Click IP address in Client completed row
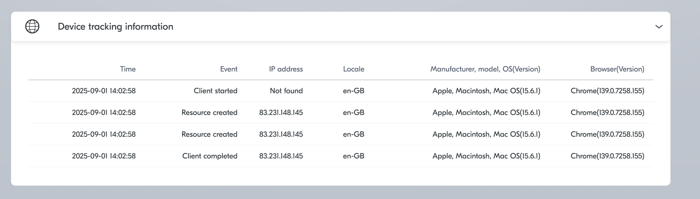The height and width of the screenshot is (199, 700). tap(281, 156)
